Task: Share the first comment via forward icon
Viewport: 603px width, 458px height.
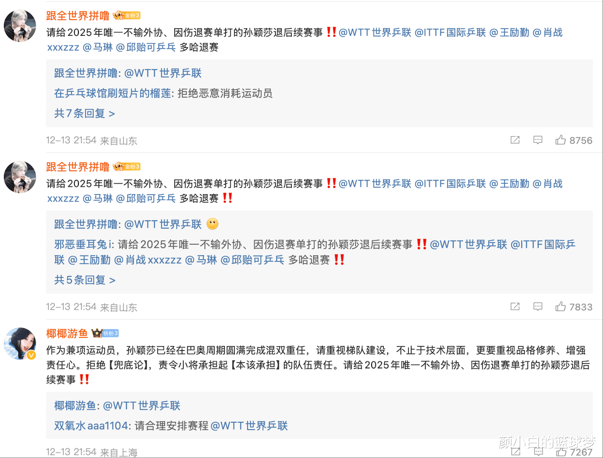Action: (515, 140)
